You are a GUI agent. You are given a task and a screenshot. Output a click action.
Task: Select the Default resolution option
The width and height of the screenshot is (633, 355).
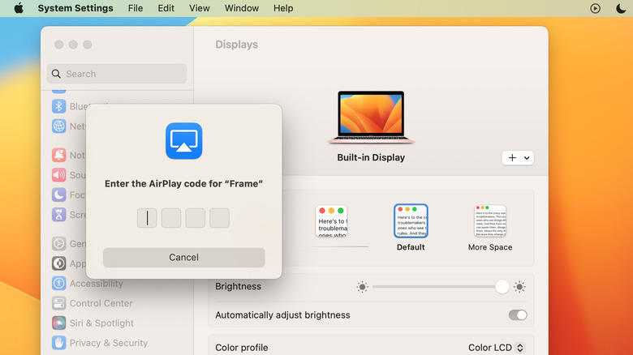pos(411,220)
